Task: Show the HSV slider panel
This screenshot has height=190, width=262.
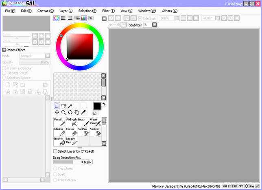Action: (70, 18)
